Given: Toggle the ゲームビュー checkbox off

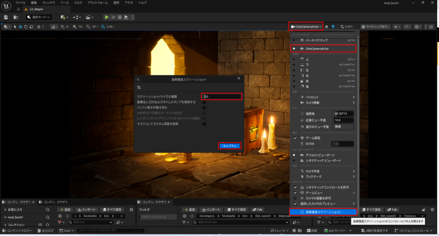Looking at the screenshot, I should coord(295,193).
